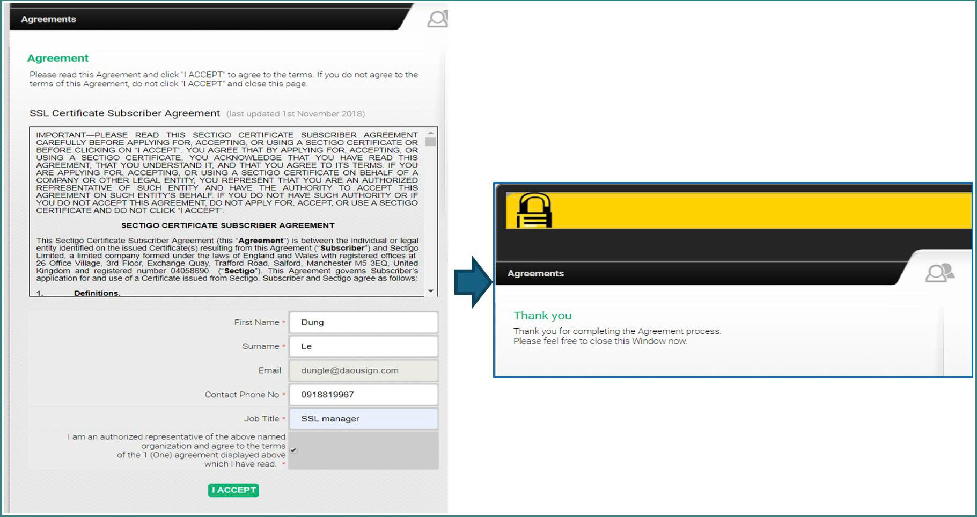This screenshot has width=977, height=517.
Task: Click the Email field with dungle@daousign.com
Action: (x=363, y=370)
